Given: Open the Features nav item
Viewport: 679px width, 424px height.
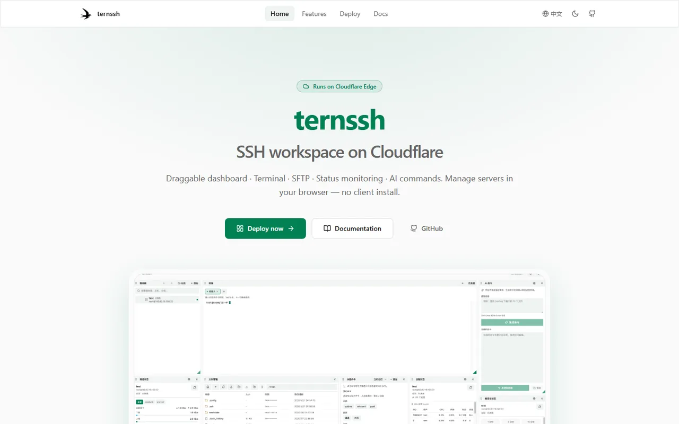Looking at the screenshot, I should pyautogui.click(x=314, y=14).
